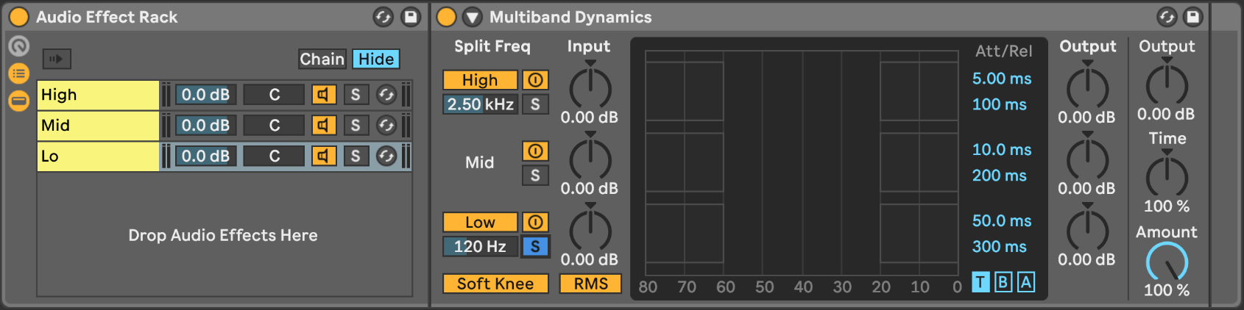
Task: Select the High chain
Action: (98, 95)
